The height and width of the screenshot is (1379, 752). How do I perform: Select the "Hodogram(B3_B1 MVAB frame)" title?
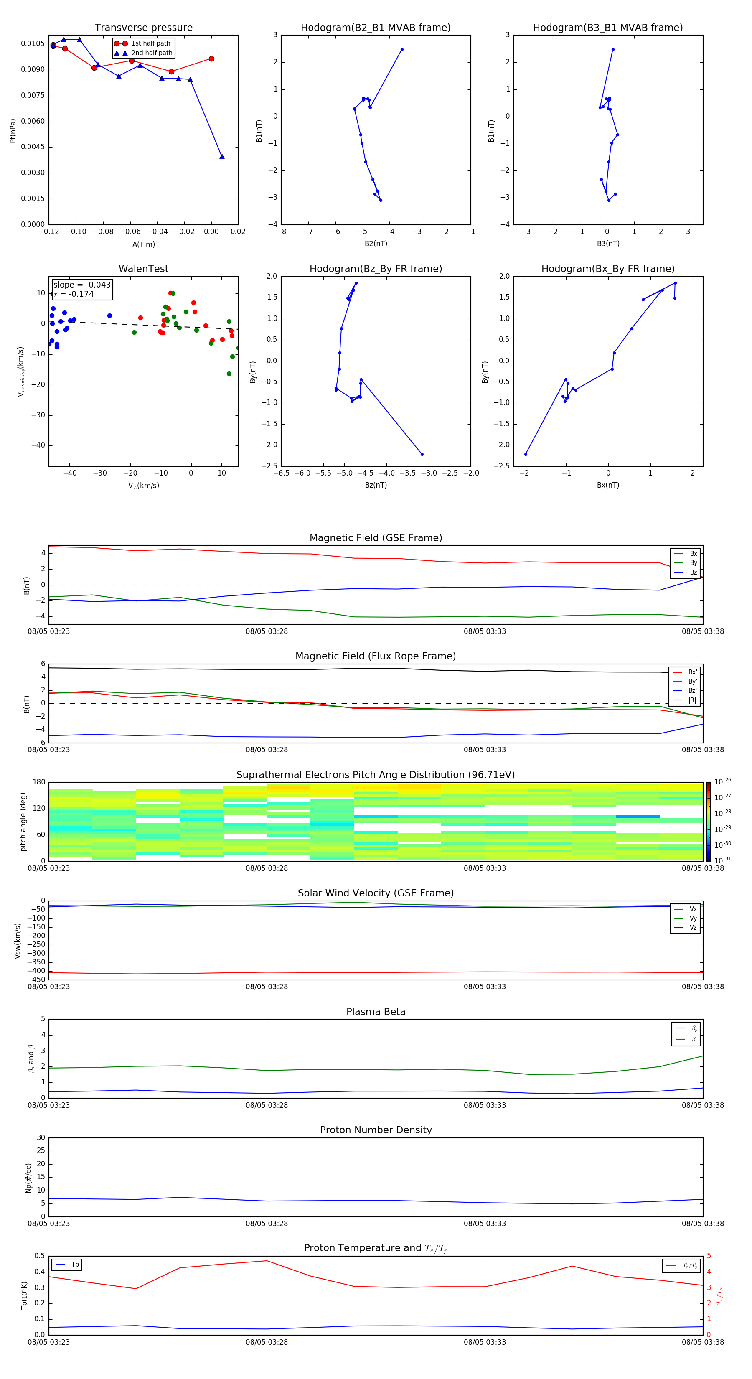pos(608,27)
